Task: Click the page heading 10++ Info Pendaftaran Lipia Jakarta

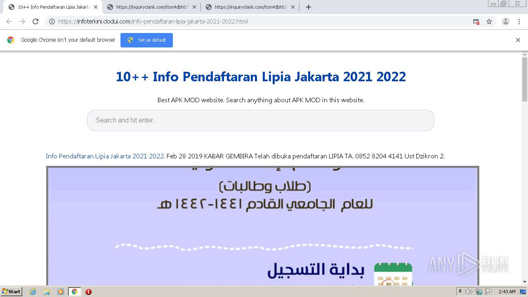Action: [x=261, y=77]
